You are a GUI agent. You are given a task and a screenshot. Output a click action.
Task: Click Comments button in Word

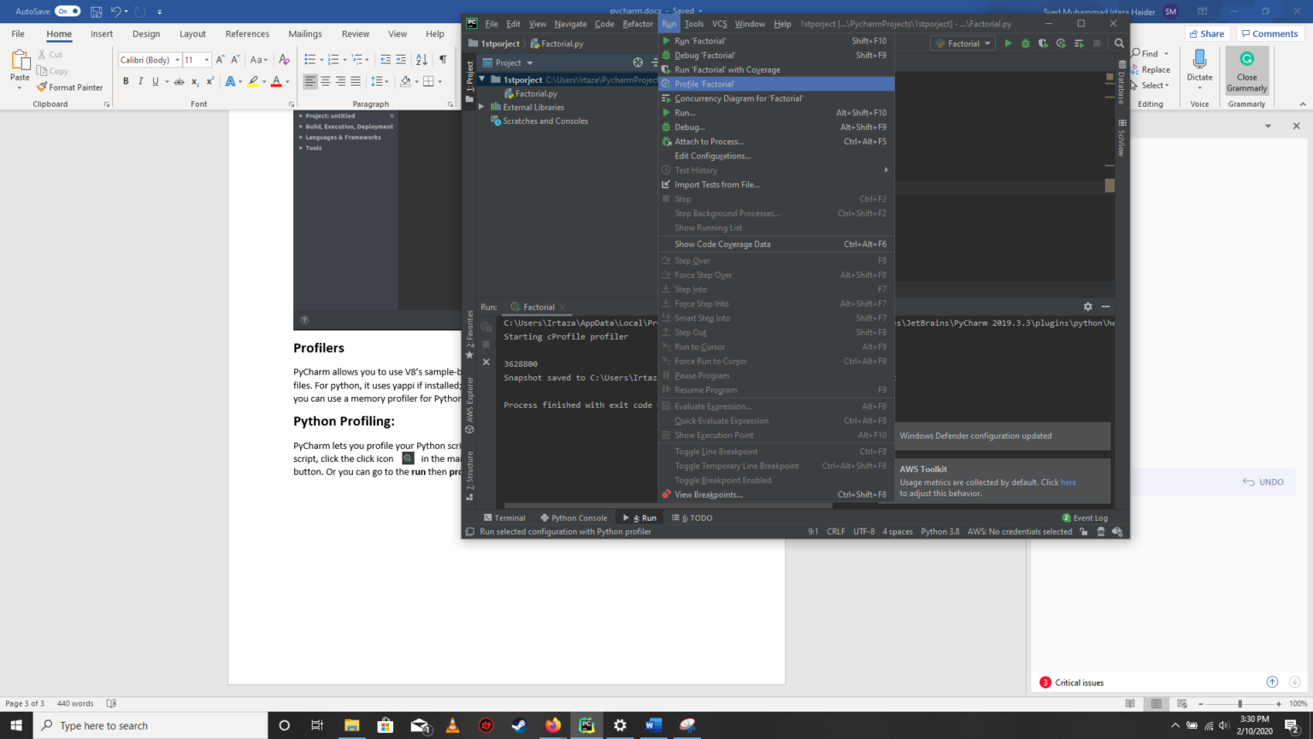(x=1269, y=34)
